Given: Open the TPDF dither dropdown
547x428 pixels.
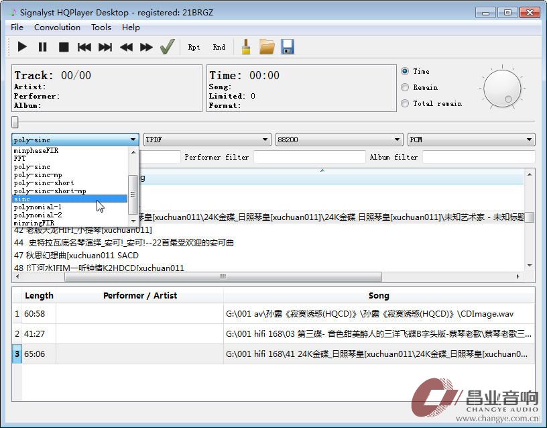Looking at the screenshot, I should point(208,140).
